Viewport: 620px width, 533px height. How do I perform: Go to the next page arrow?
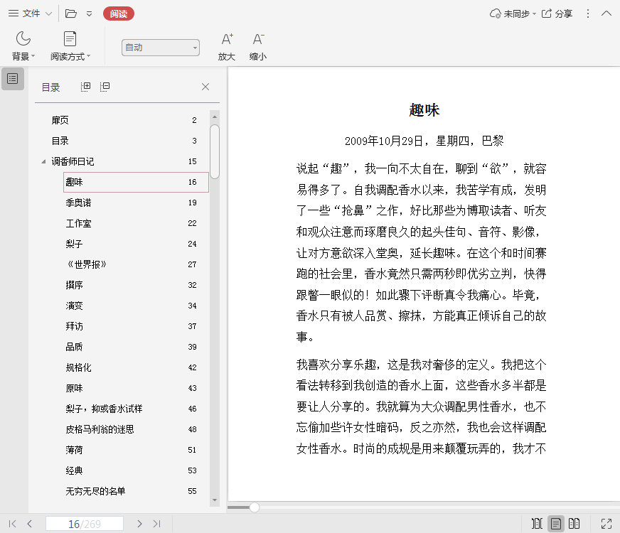[x=139, y=524]
